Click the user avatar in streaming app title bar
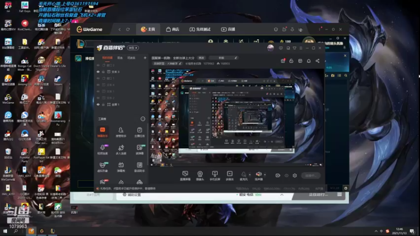The height and width of the screenshot is (236, 420). (x=270, y=48)
